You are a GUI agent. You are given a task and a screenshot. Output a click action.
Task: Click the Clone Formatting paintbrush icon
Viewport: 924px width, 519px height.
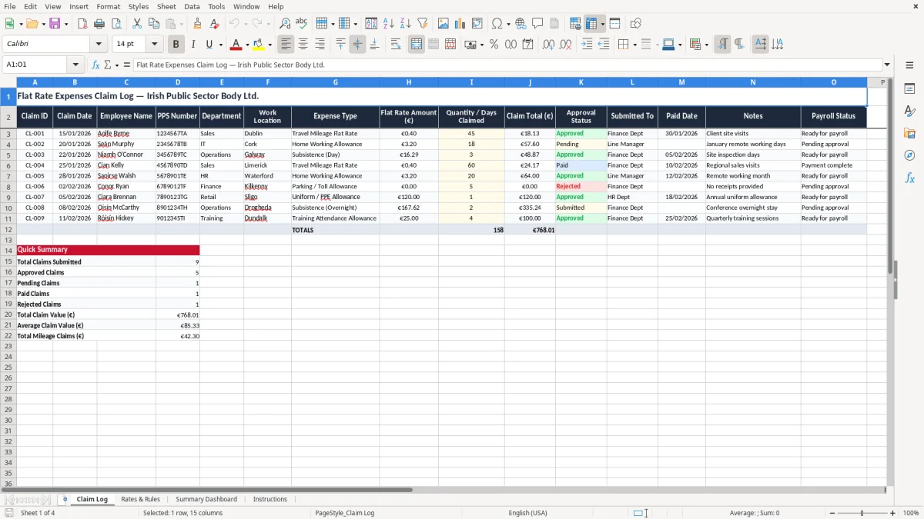[x=197, y=24]
